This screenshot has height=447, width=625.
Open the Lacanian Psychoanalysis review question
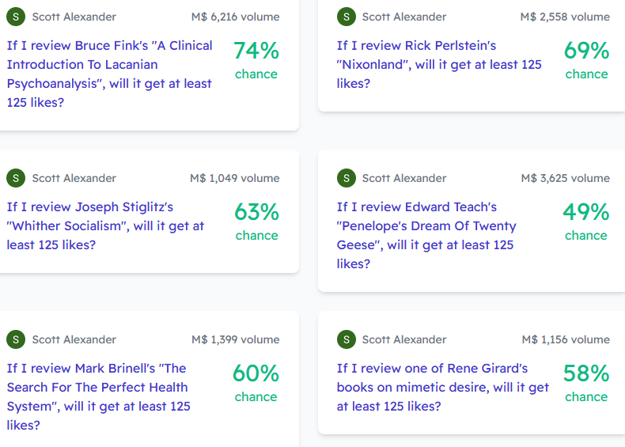[110, 74]
